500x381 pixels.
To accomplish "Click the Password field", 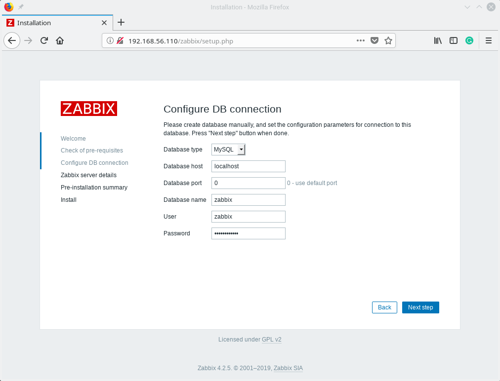I will 249,233.
